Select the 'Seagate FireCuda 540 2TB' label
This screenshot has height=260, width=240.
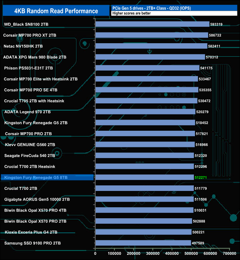pos(30,156)
